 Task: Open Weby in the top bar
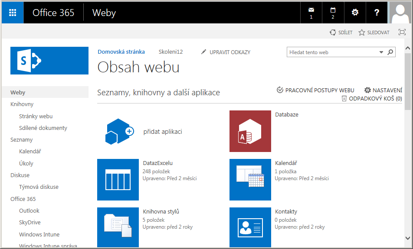point(104,13)
